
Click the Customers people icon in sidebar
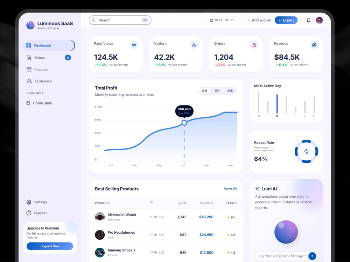29,81
